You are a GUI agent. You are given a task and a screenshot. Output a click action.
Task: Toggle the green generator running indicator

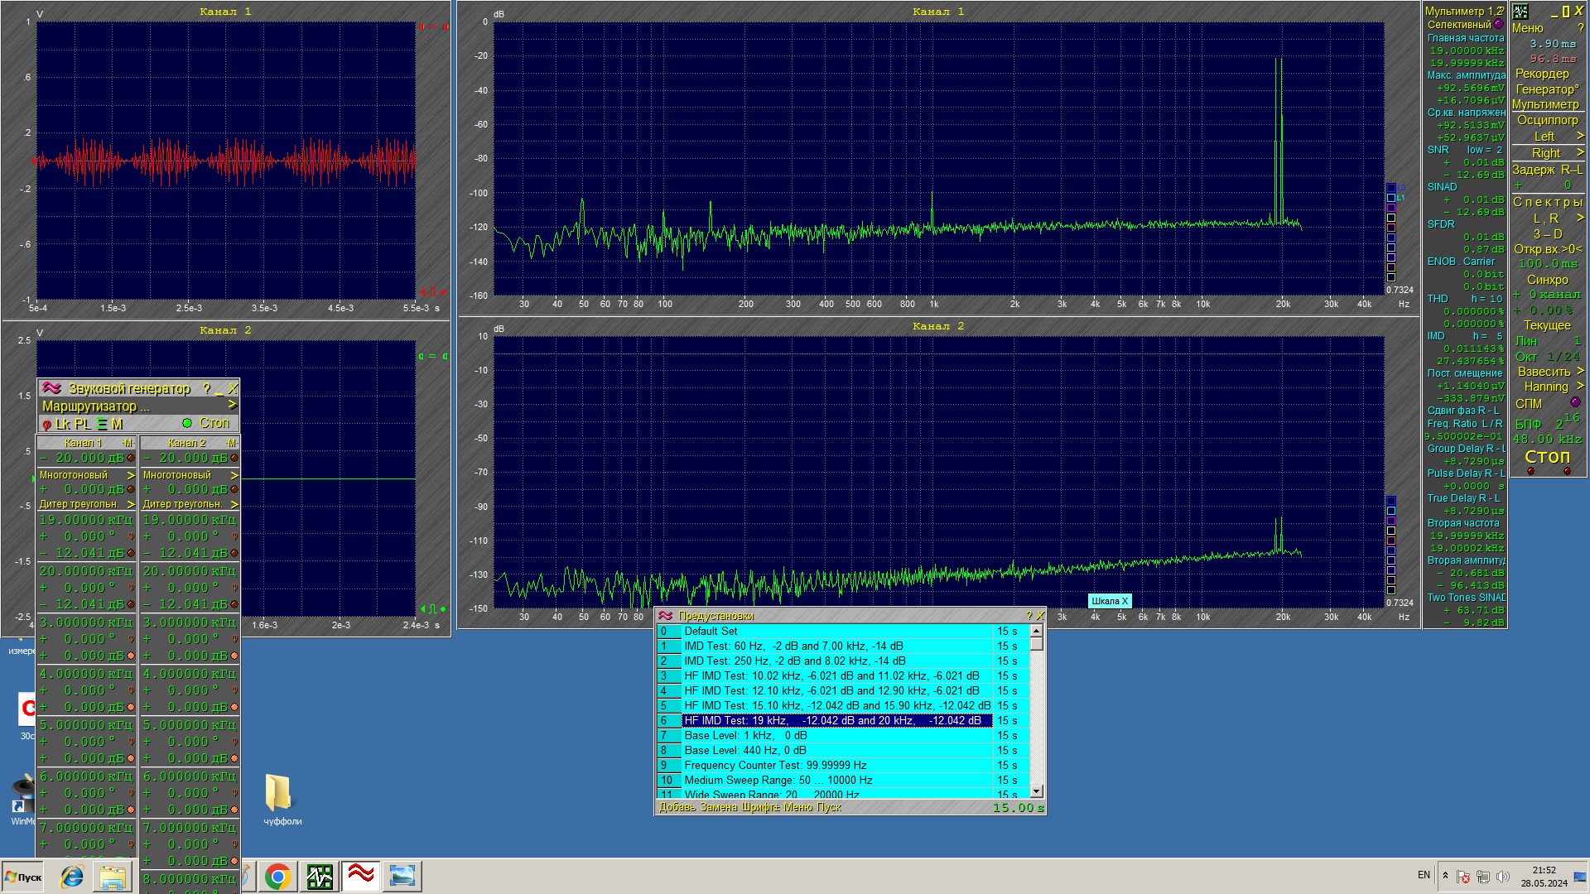click(x=187, y=423)
